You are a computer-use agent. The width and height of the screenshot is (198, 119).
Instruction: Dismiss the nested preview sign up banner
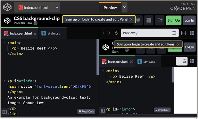point(178,44)
